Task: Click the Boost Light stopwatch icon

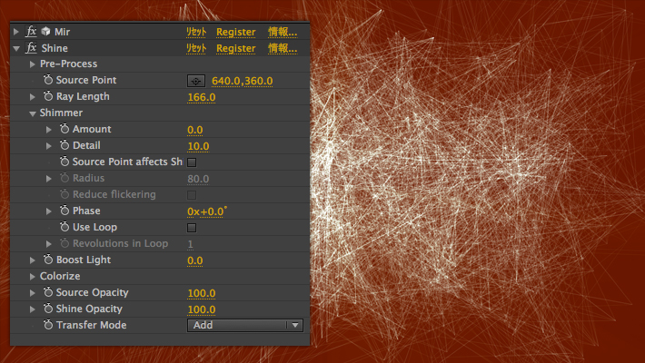Action: [48, 260]
